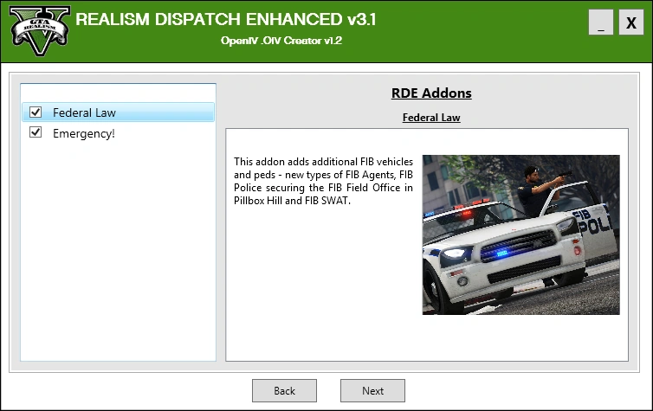Minimize the installer window
Screen dimensions: 653x411
(601, 22)
